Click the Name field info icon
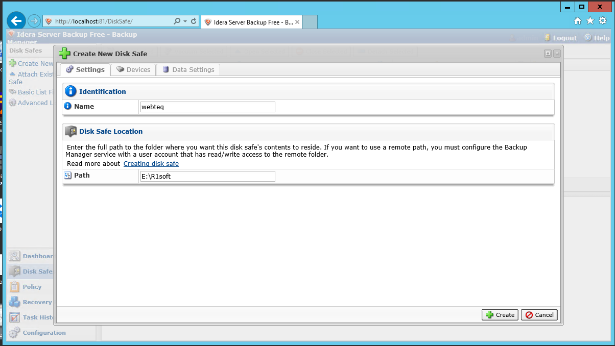 (67, 107)
